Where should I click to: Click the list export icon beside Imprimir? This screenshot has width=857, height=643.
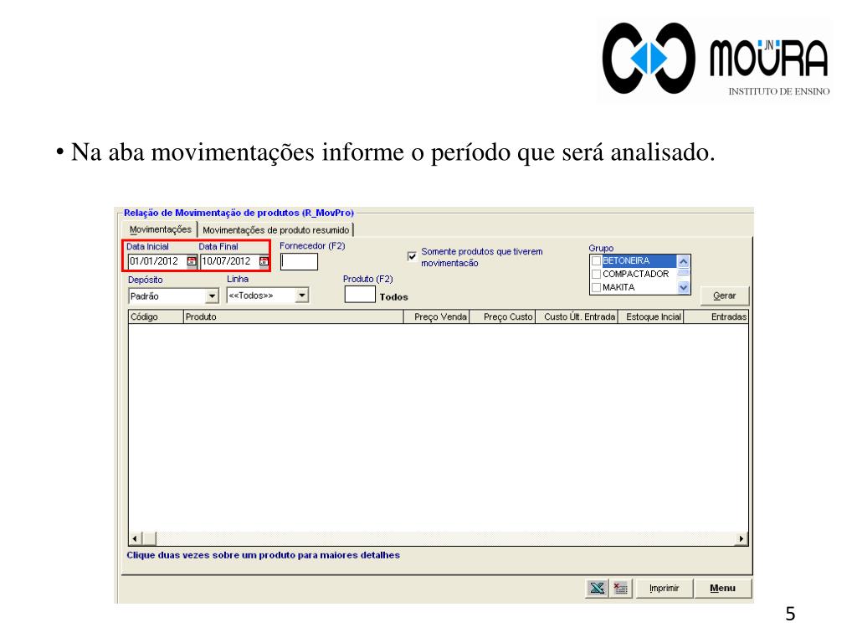click(620, 589)
